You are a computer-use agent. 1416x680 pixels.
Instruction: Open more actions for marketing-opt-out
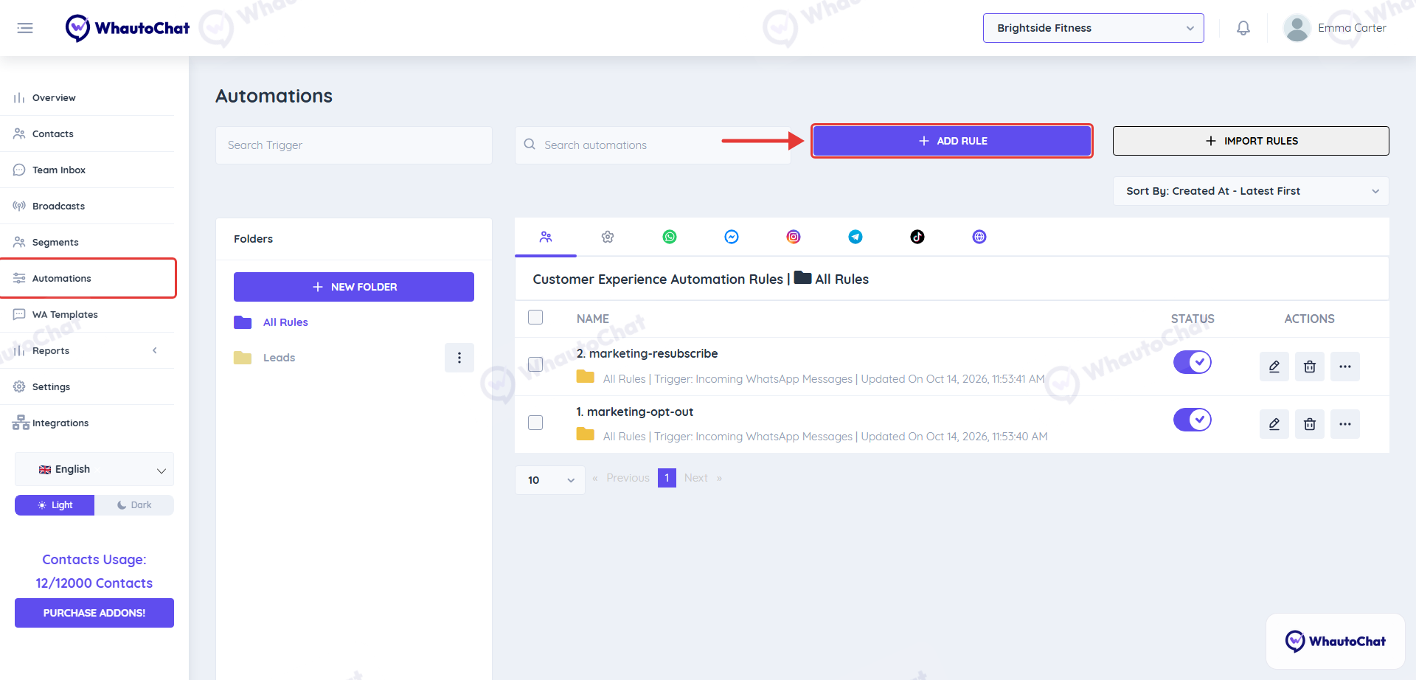point(1345,424)
